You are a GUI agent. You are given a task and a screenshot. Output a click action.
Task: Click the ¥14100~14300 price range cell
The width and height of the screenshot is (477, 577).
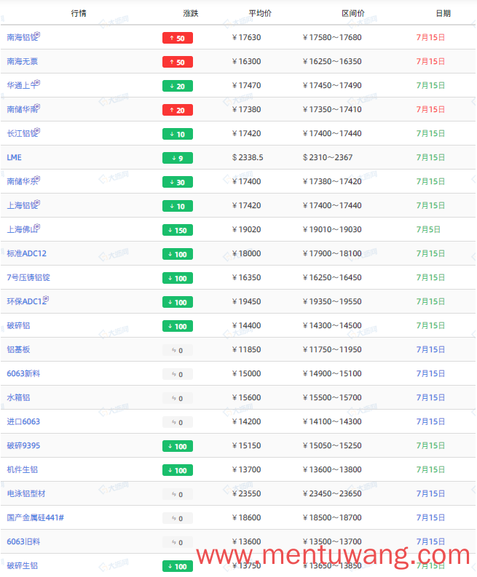click(x=332, y=422)
